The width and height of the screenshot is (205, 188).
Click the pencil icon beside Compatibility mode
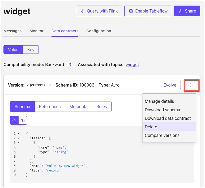pos(69,64)
